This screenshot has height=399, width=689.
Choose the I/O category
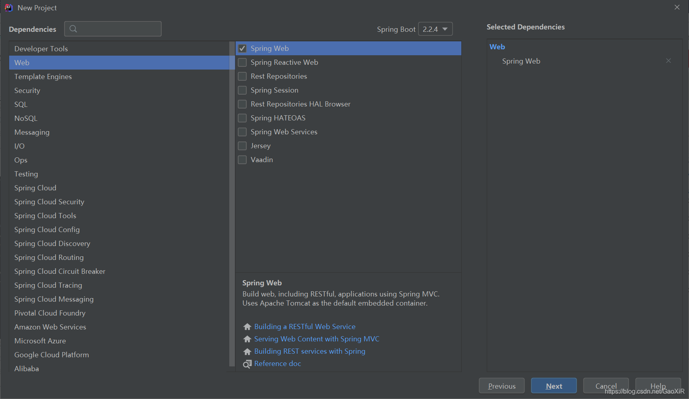coord(119,146)
